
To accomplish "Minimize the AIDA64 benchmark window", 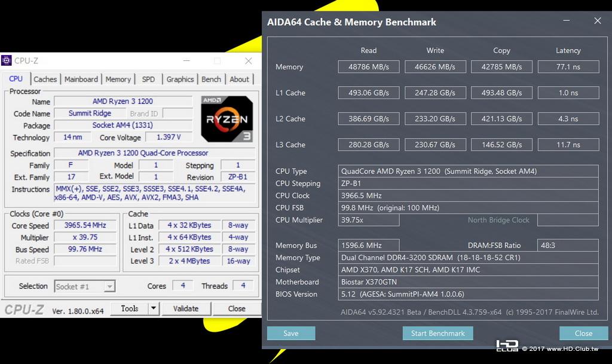I will tap(567, 21).
